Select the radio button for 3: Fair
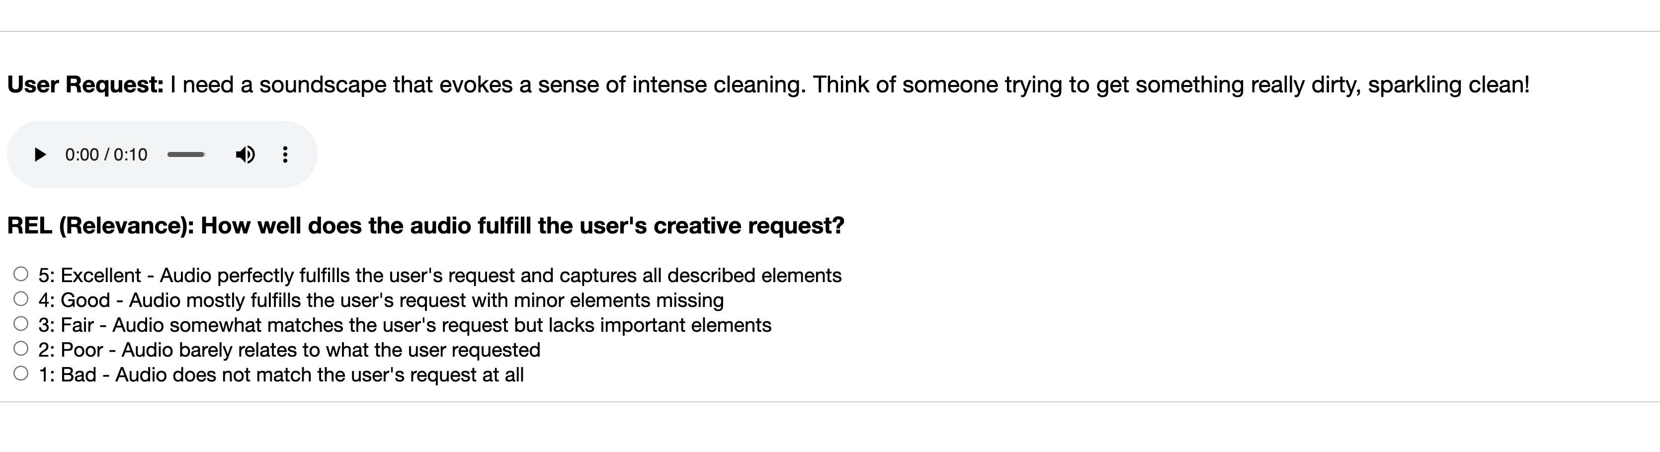This screenshot has width=1660, height=452. pyautogui.click(x=21, y=324)
